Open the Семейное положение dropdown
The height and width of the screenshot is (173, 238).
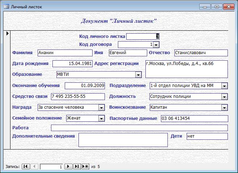pos(101,118)
